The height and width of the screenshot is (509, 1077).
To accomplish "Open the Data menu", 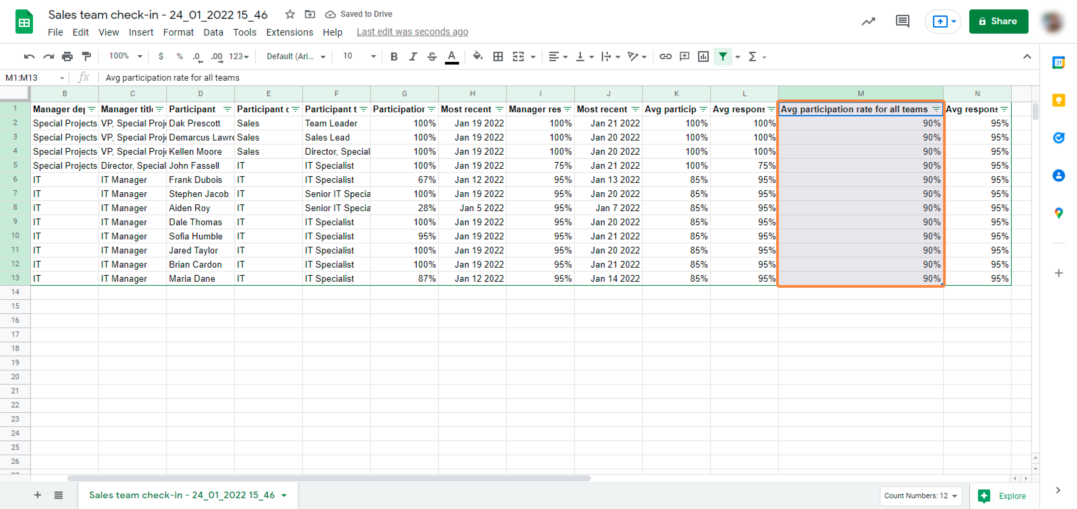I will [x=213, y=32].
